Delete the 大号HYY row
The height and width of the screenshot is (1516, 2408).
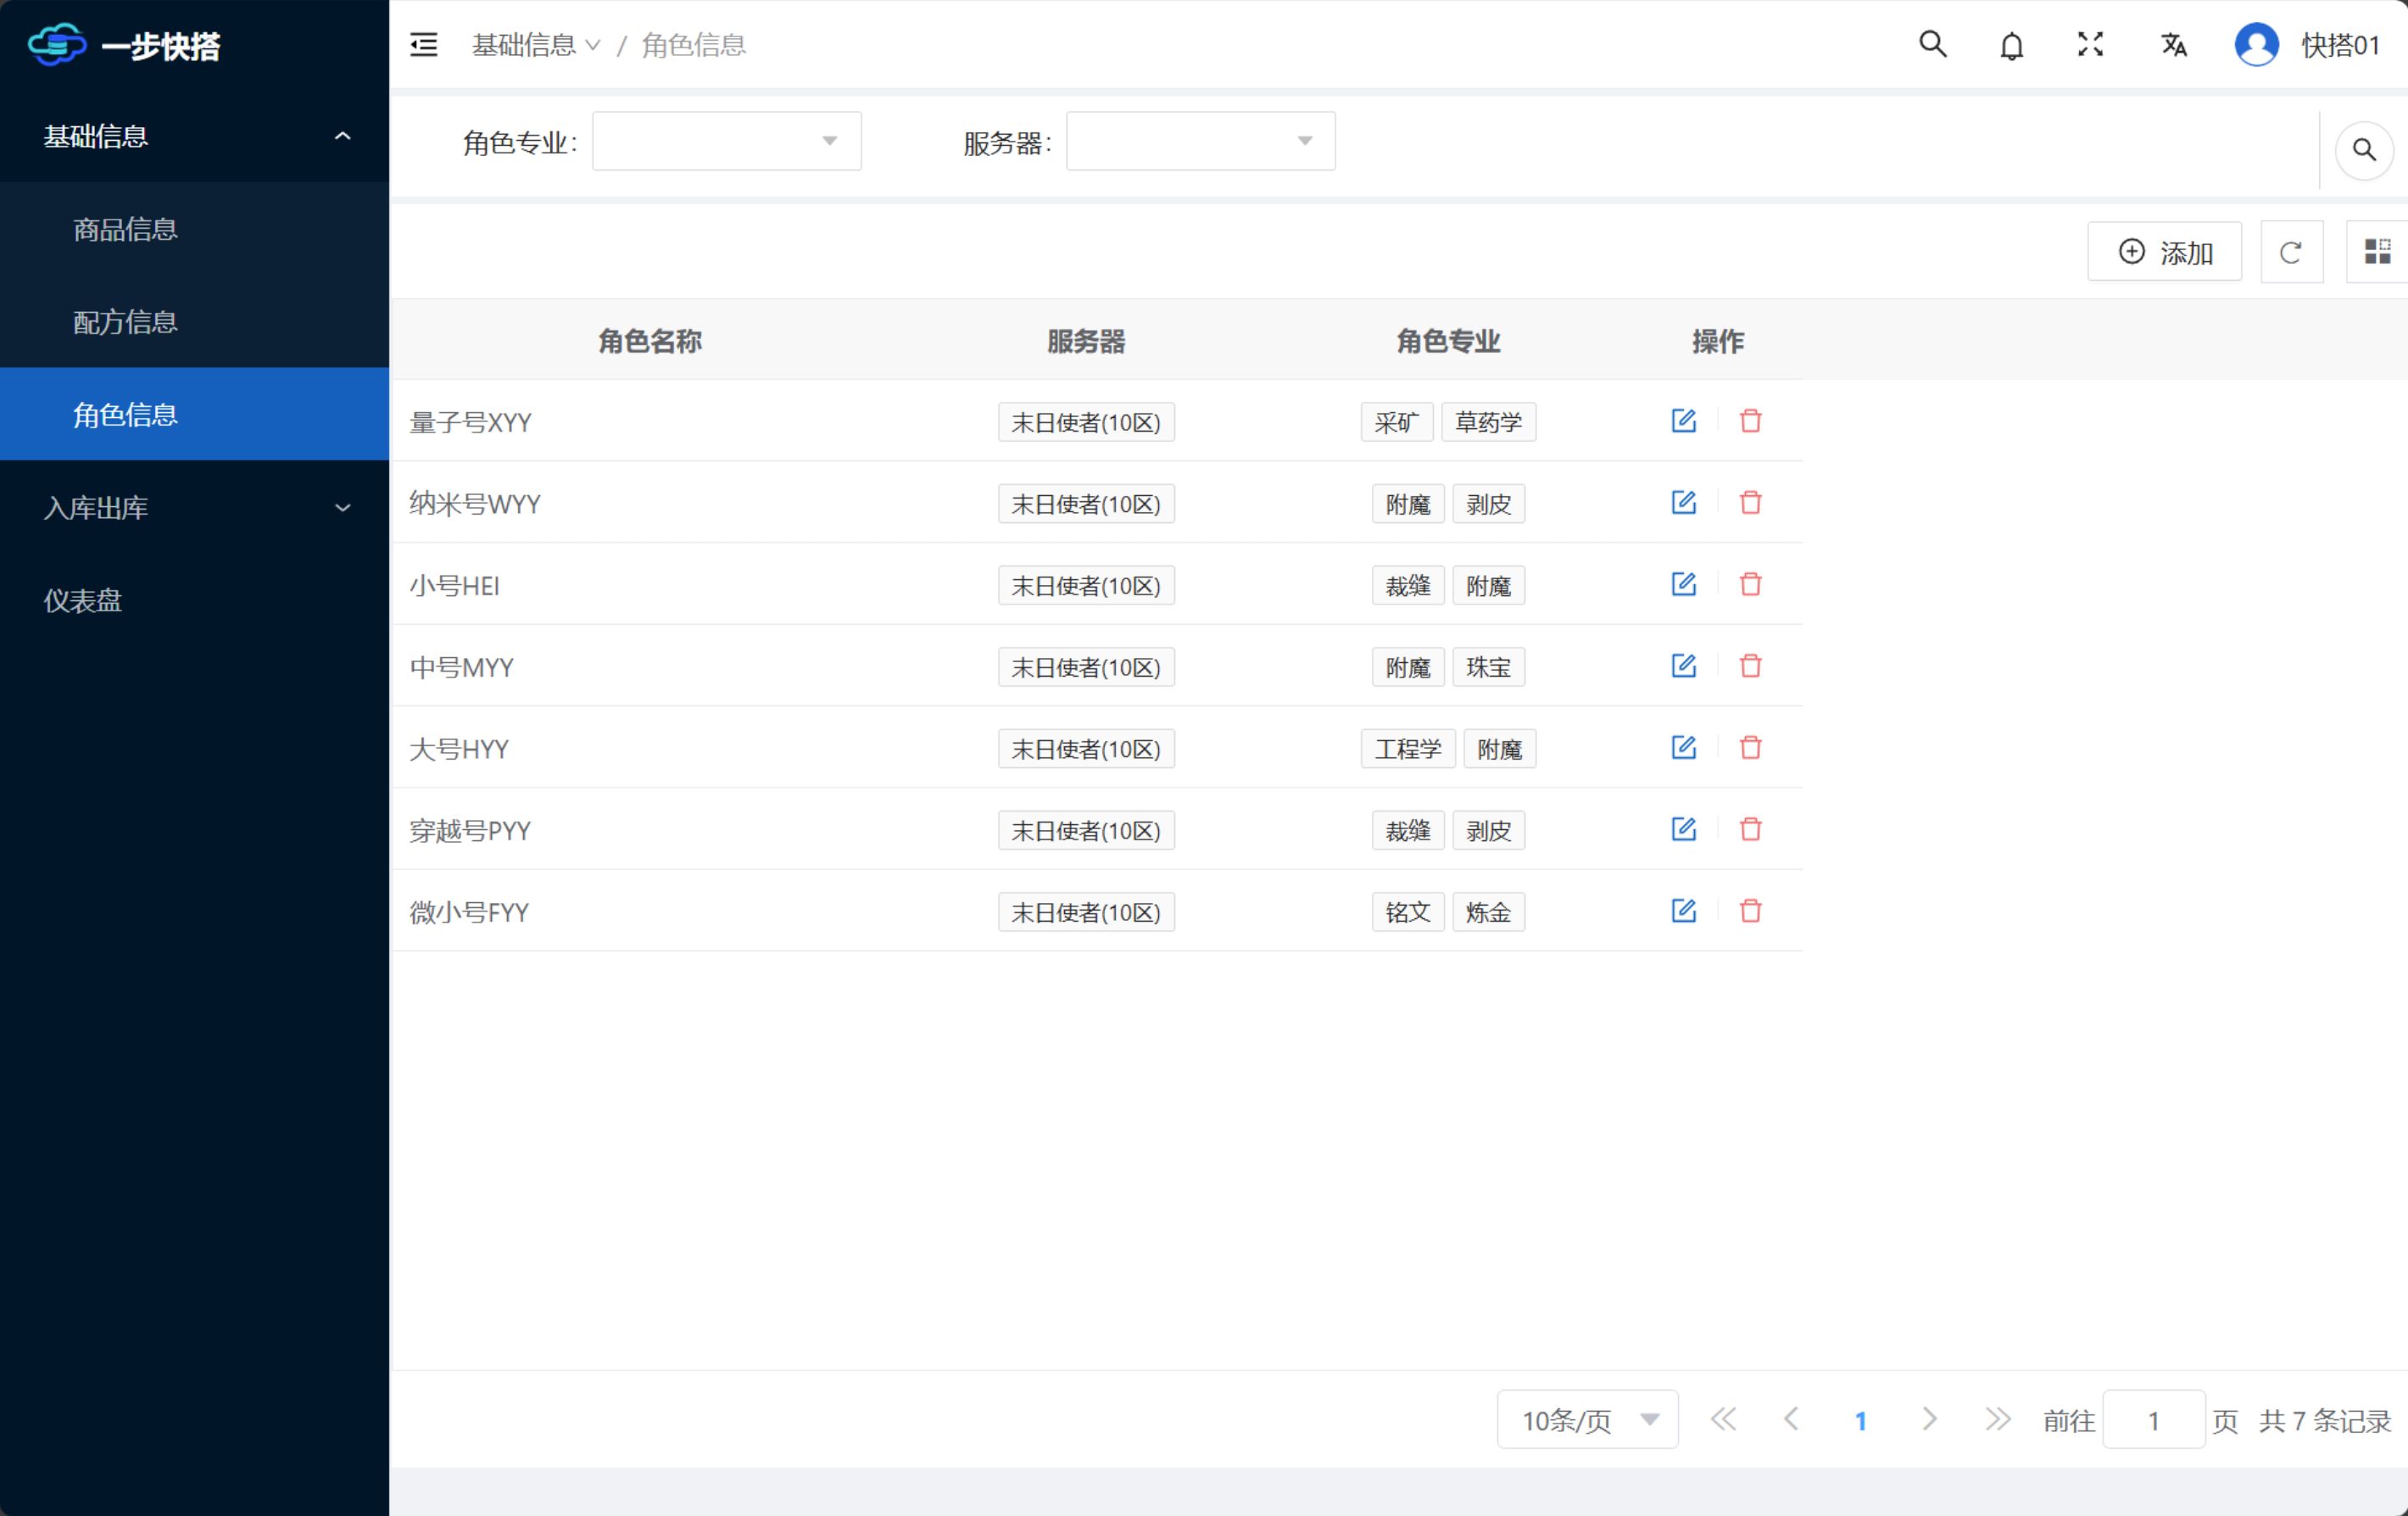point(1750,748)
